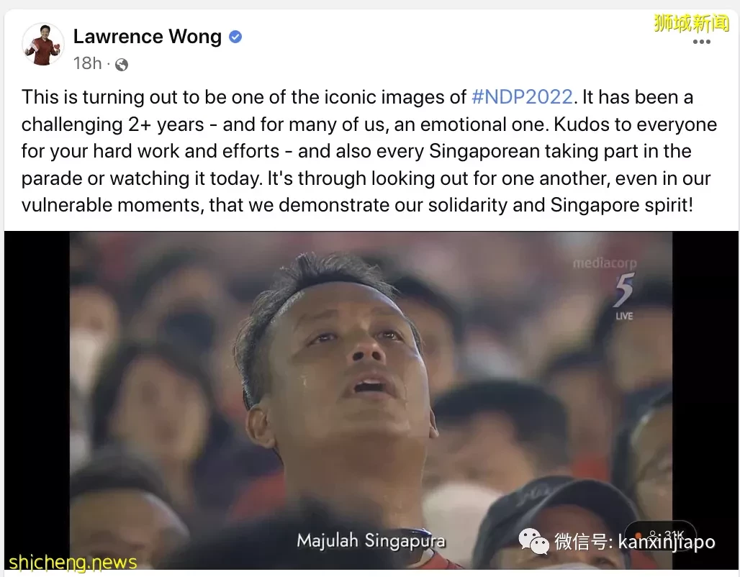This screenshot has width=740, height=577.
Task: Open the #NDP2022 hashtag link
Action: click(521, 97)
